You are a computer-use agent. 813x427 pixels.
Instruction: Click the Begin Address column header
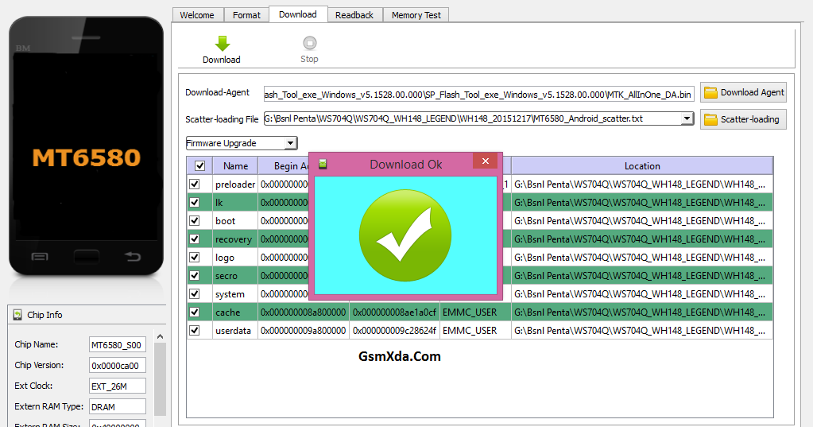click(x=284, y=166)
